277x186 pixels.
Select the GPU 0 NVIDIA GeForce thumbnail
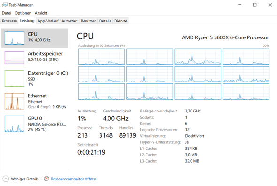[x=15, y=124]
